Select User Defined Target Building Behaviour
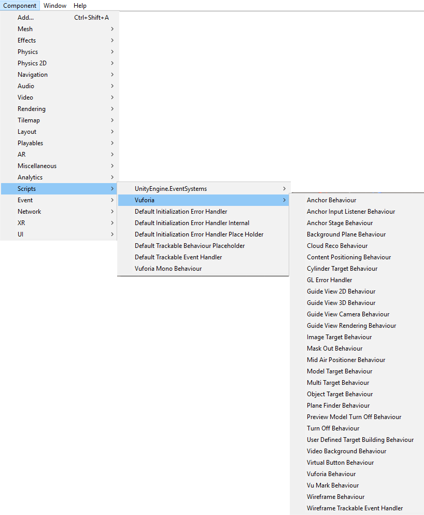The height and width of the screenshot is (515, 424). pos(357,440)
